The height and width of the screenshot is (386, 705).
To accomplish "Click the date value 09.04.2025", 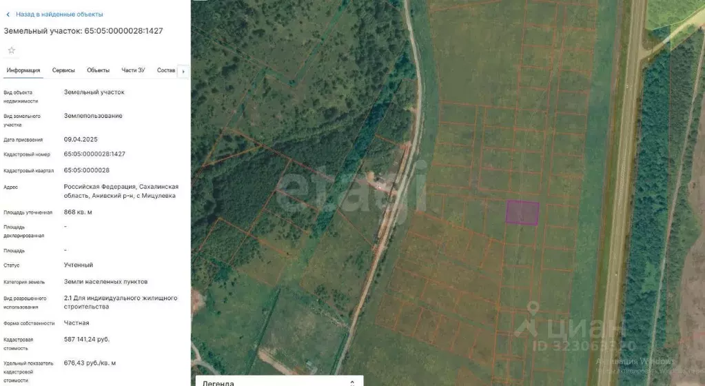I will 81,139.
